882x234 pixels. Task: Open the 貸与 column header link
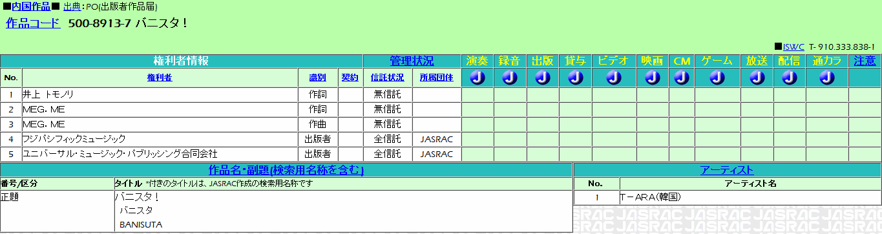(575, 61)
